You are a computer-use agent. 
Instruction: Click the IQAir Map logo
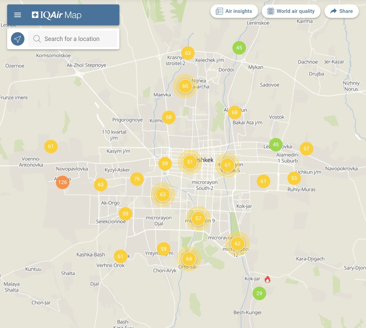coord(57,15)
